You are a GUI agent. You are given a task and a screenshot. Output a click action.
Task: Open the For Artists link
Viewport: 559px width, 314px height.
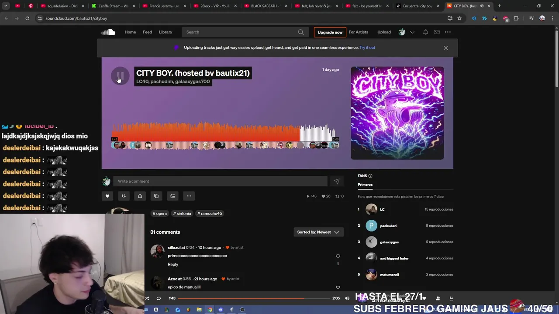359,32
